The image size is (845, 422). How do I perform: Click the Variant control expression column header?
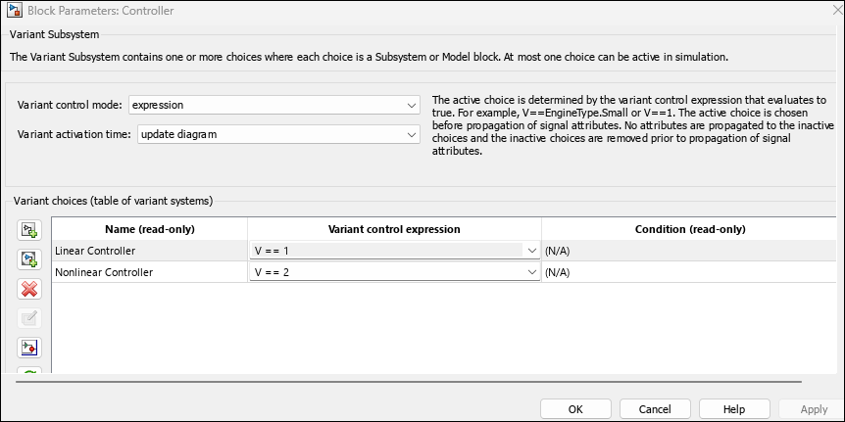(393, 229)
